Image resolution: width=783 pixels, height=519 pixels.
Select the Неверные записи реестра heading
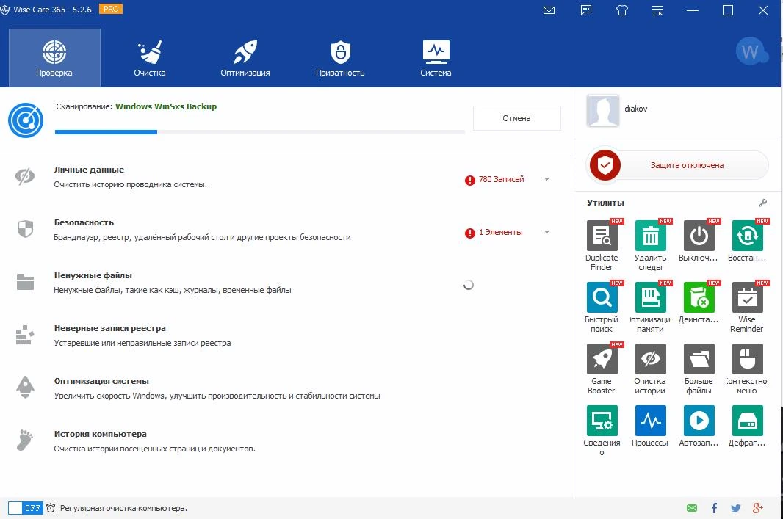(x=110, y=328)
